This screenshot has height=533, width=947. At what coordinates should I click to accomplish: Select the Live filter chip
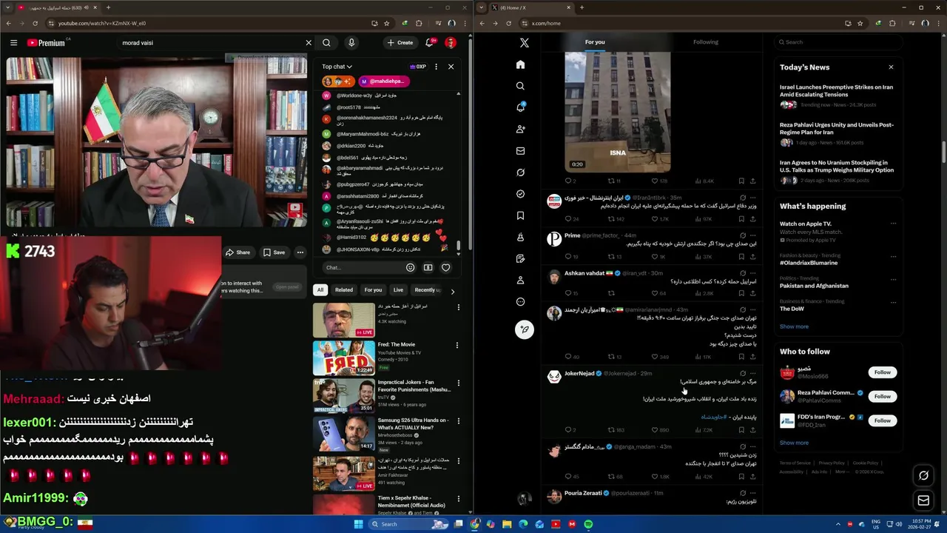398,290
